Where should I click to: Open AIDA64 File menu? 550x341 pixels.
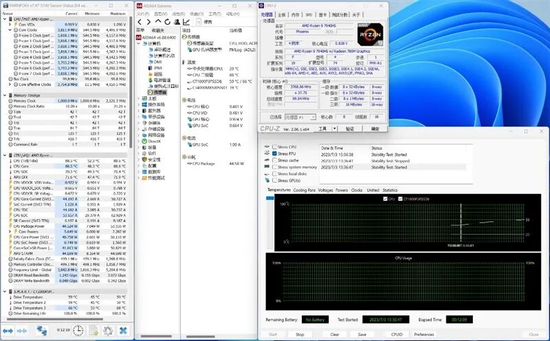142,14
